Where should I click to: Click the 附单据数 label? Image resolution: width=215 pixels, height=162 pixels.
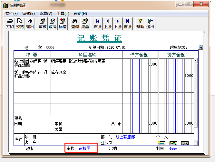[179, 47]
